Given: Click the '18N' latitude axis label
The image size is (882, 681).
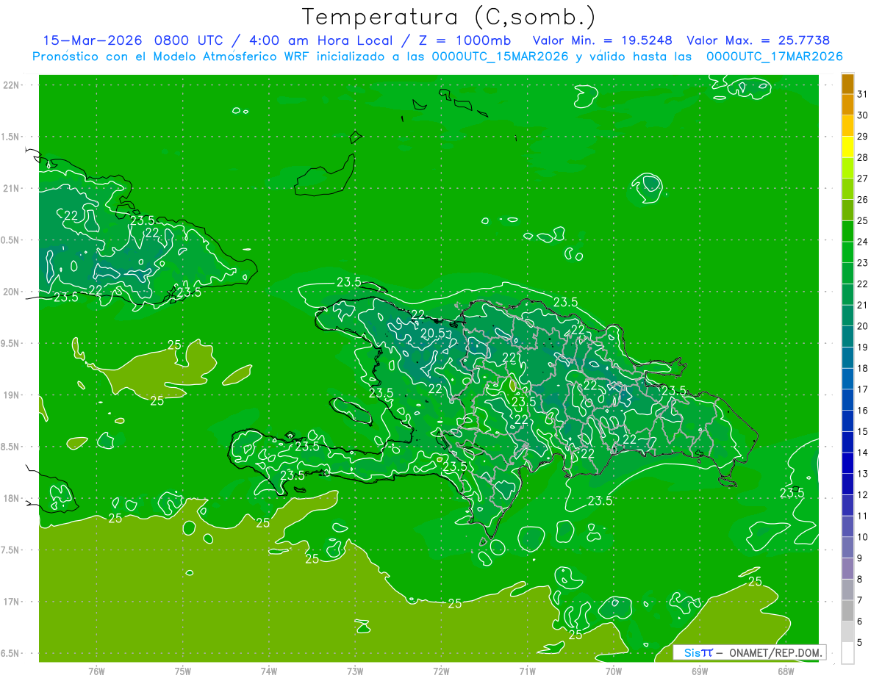Looking at the screenshot, I should (x=11, y=499).
